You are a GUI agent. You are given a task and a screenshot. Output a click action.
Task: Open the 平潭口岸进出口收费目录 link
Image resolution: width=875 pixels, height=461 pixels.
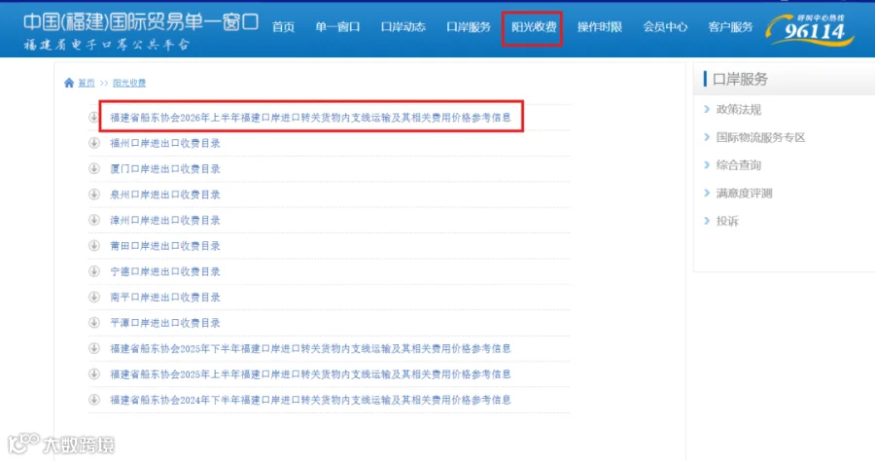click(165, 323)
